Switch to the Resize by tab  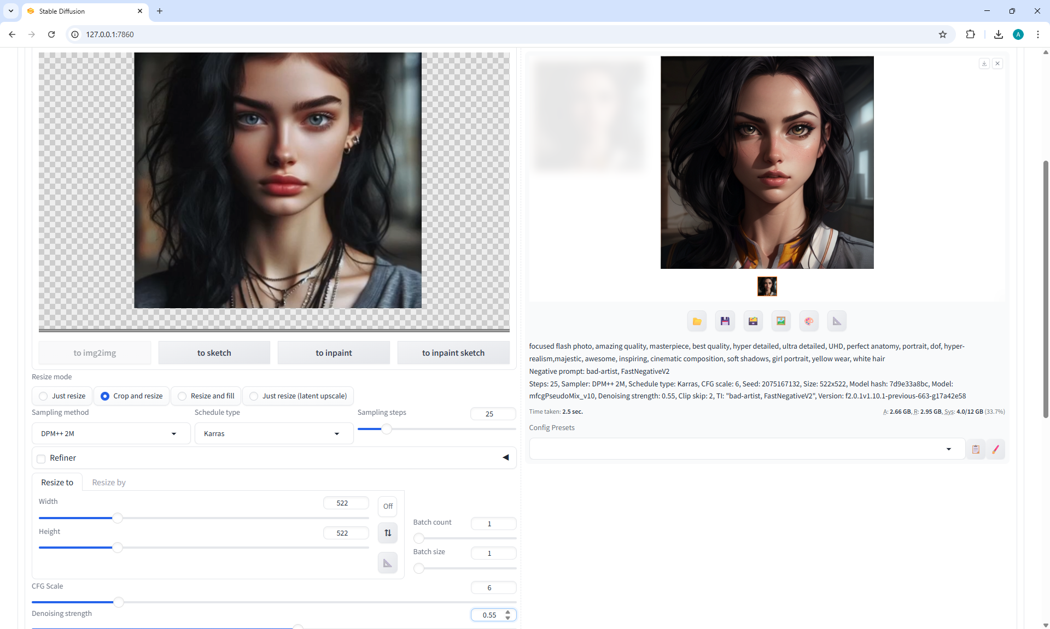108,482
